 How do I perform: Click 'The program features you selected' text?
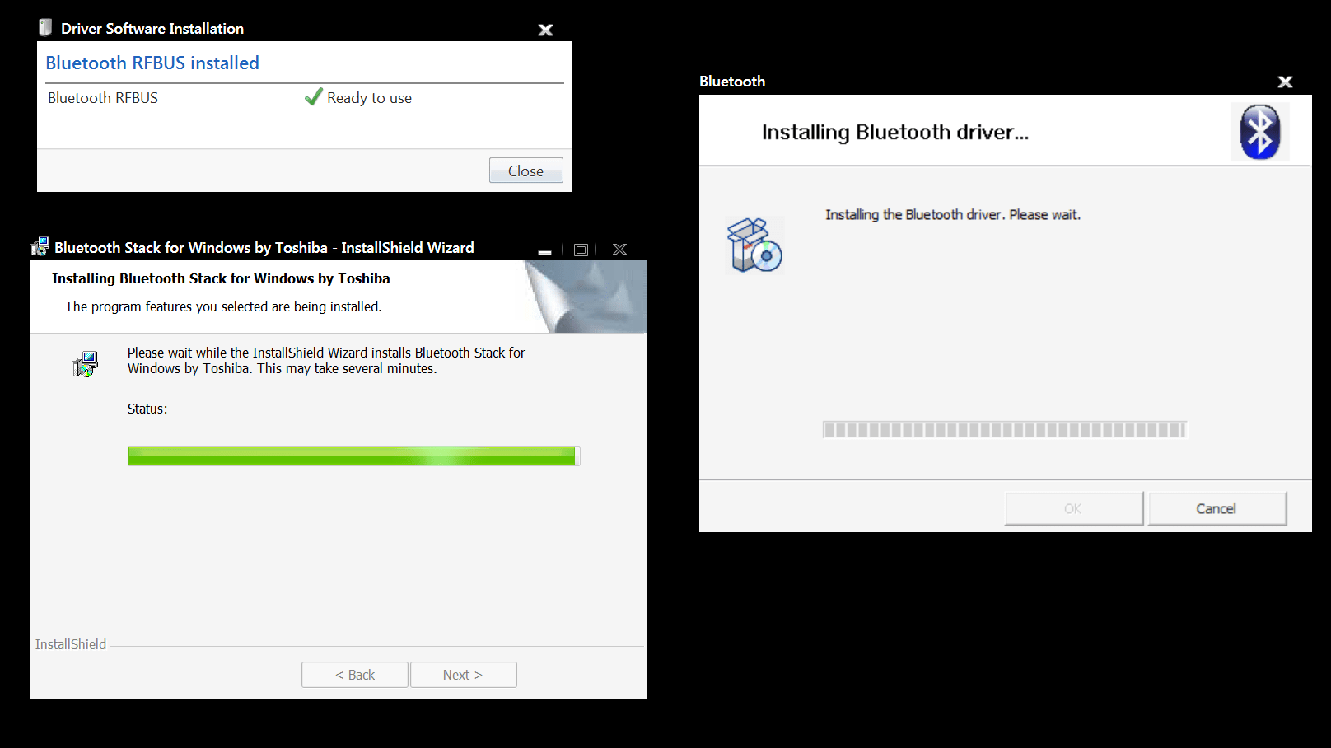coord(223,306)
